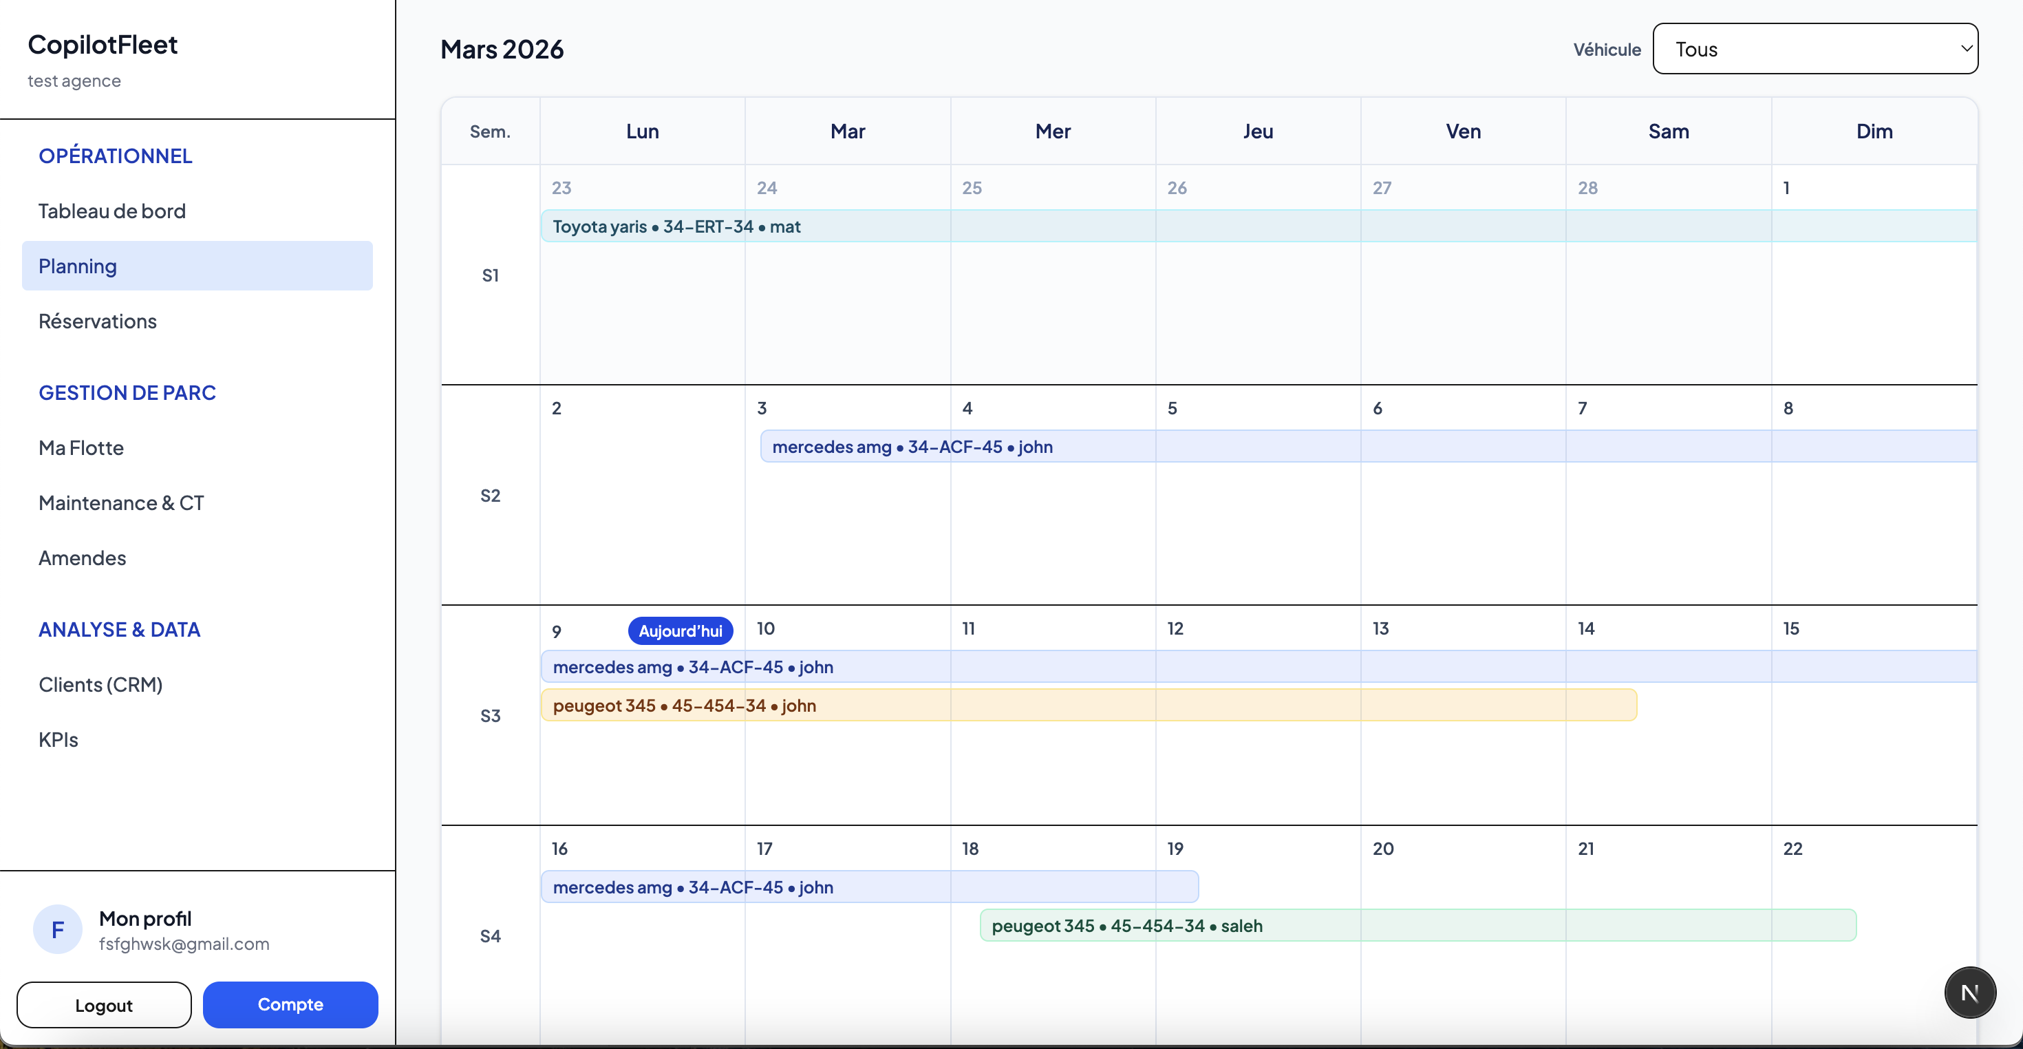The width and height of the screenshot is (2023, 1049).
Task: View the Amendes page
Action: tap(83, 558)
